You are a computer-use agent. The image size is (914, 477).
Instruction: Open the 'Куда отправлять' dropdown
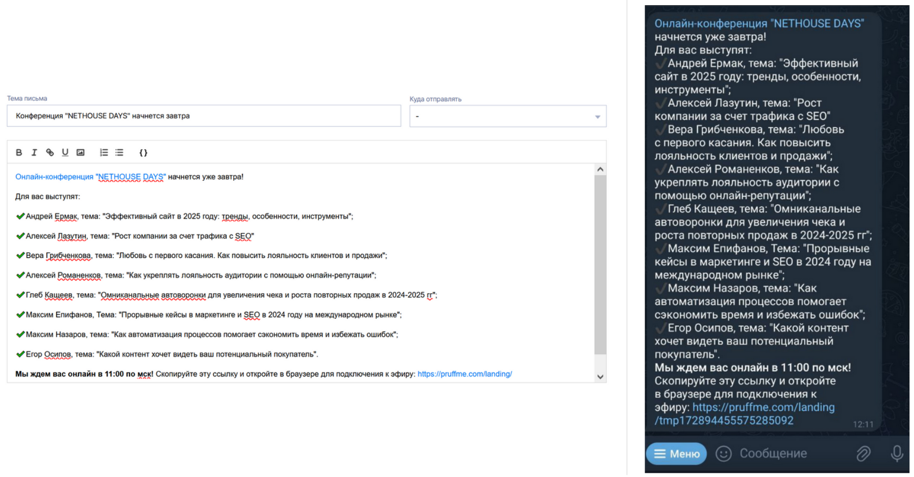(508, 116)
